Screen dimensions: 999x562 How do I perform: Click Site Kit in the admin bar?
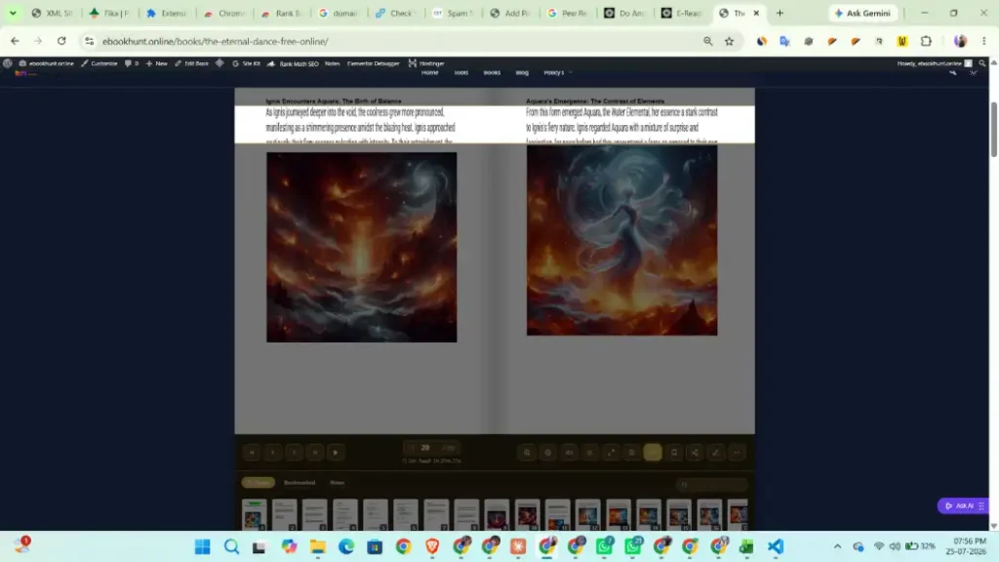[x=246, y=63]
